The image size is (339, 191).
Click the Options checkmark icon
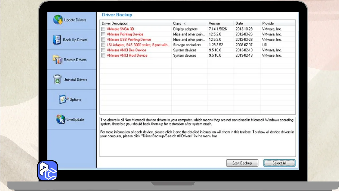click(64, 99)
